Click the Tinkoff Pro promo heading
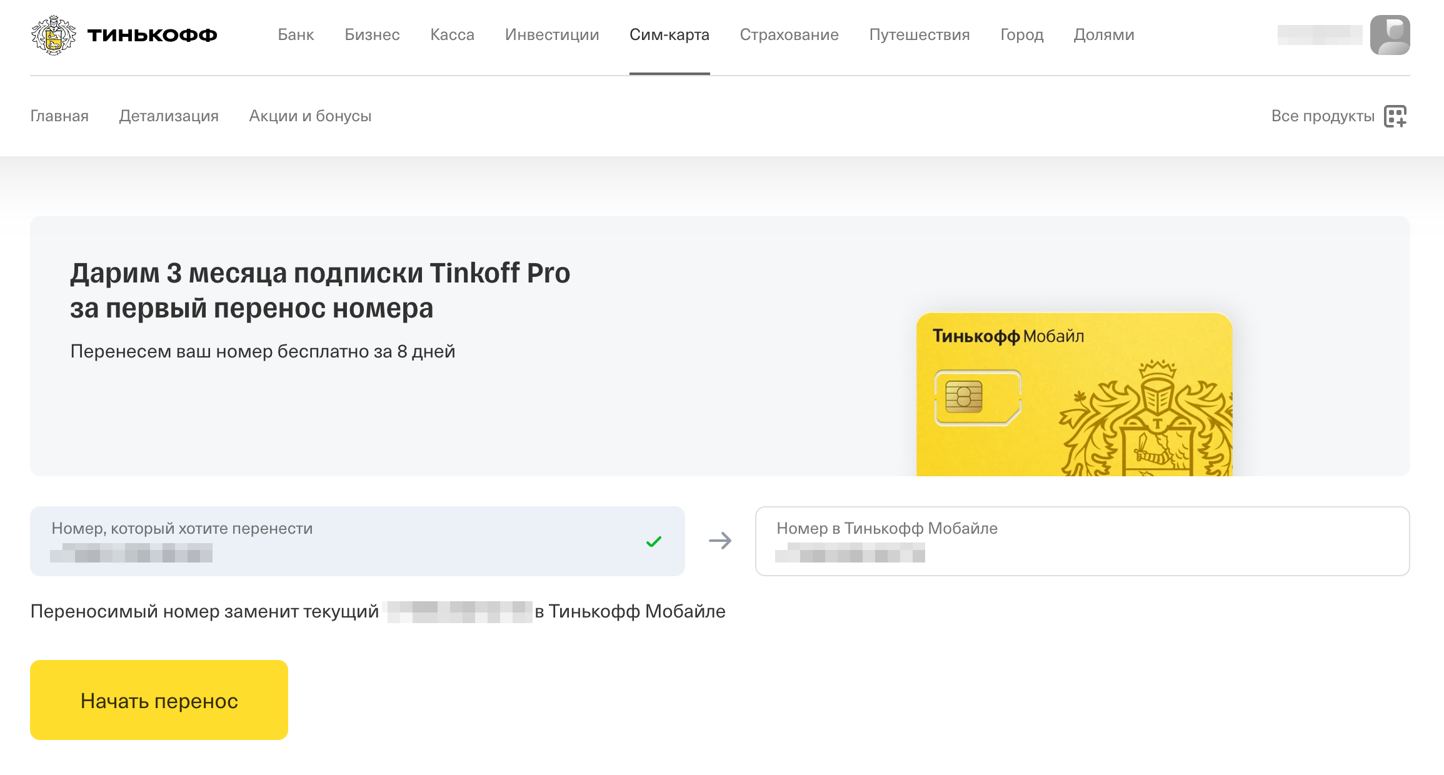This screenshot has height=775, width=1444. pos(320,291)
